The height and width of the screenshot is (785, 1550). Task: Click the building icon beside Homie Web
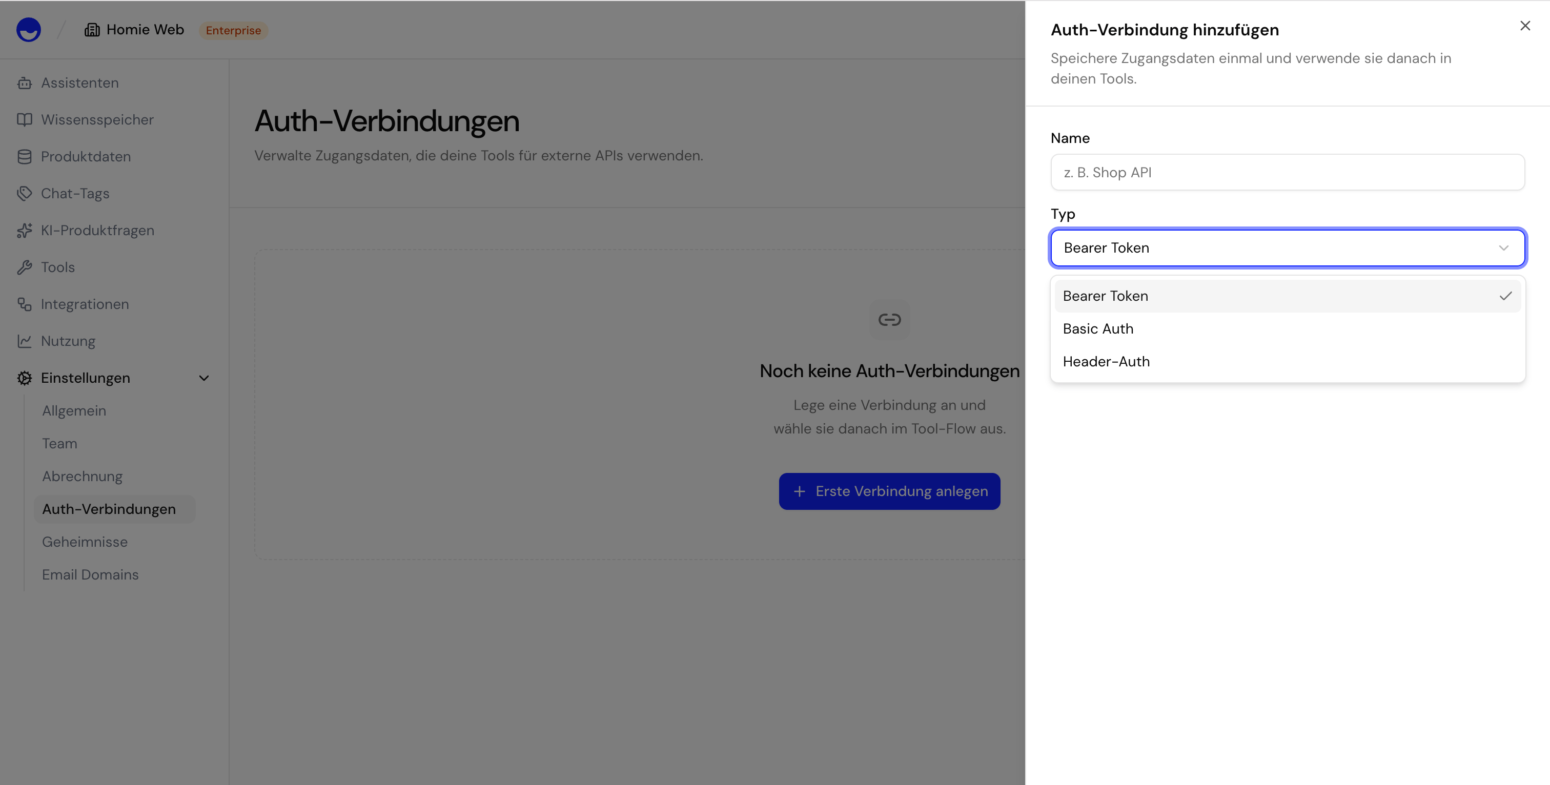pos(92,30)
